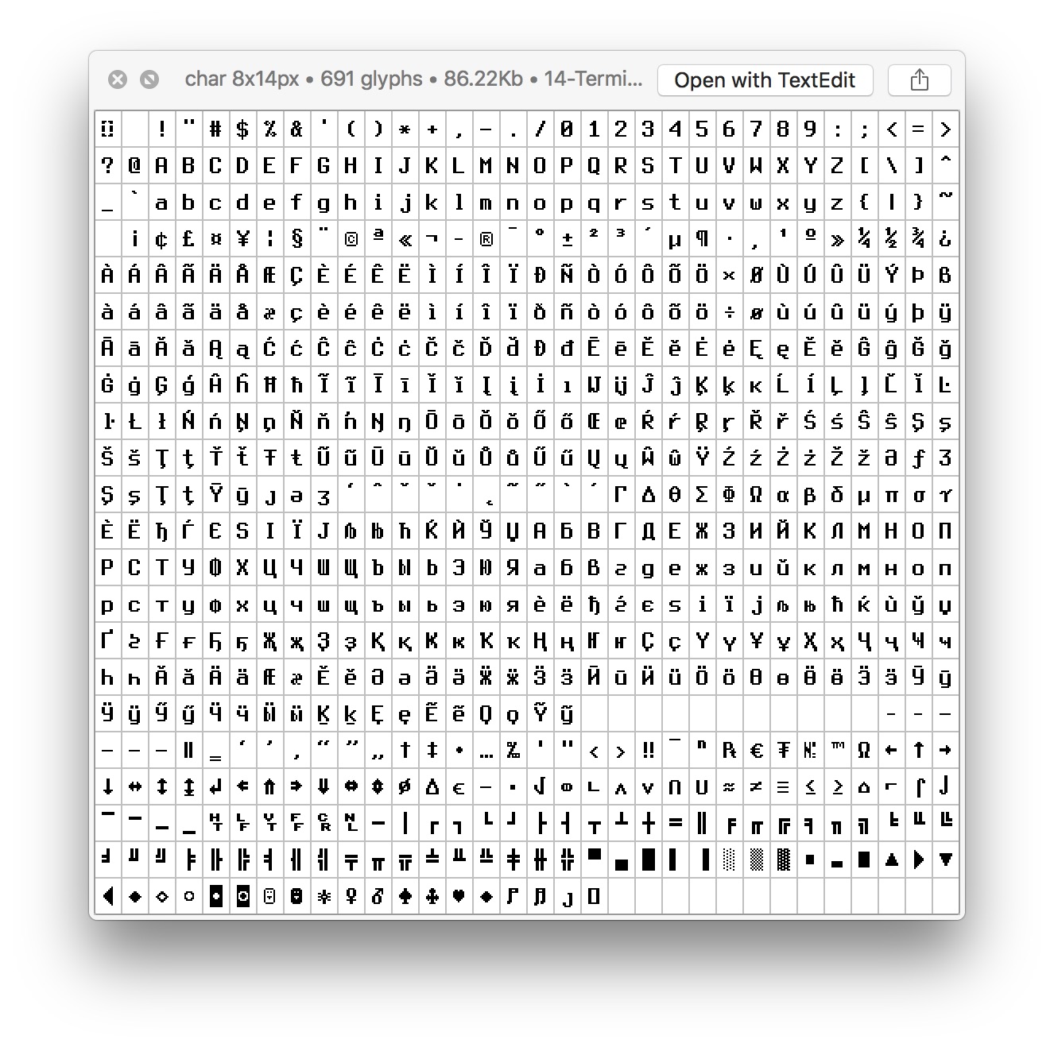Click the male symbol glyph
This screenshot has width=1054, height=1047.
click(378, 896)
